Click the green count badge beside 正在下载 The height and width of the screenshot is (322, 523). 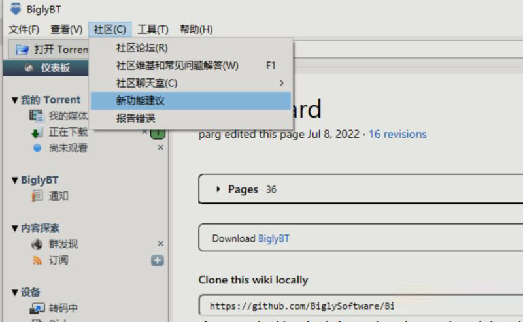(158, 134)
